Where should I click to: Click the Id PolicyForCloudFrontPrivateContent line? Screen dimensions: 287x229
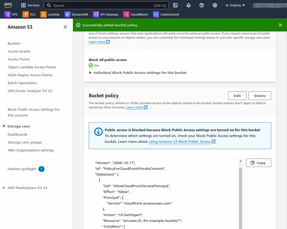tap(130, 169)
